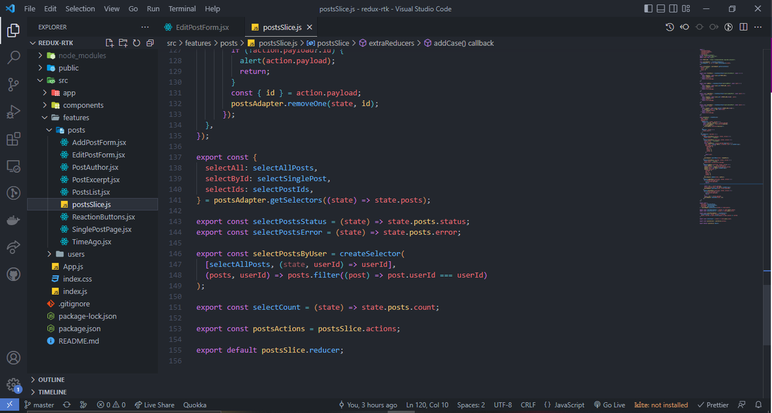
Task: Click CRLF end of line selector
Action: pyautogui.click(x=528, y=405)
